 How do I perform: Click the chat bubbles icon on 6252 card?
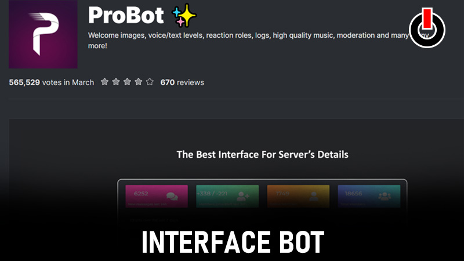172,196
